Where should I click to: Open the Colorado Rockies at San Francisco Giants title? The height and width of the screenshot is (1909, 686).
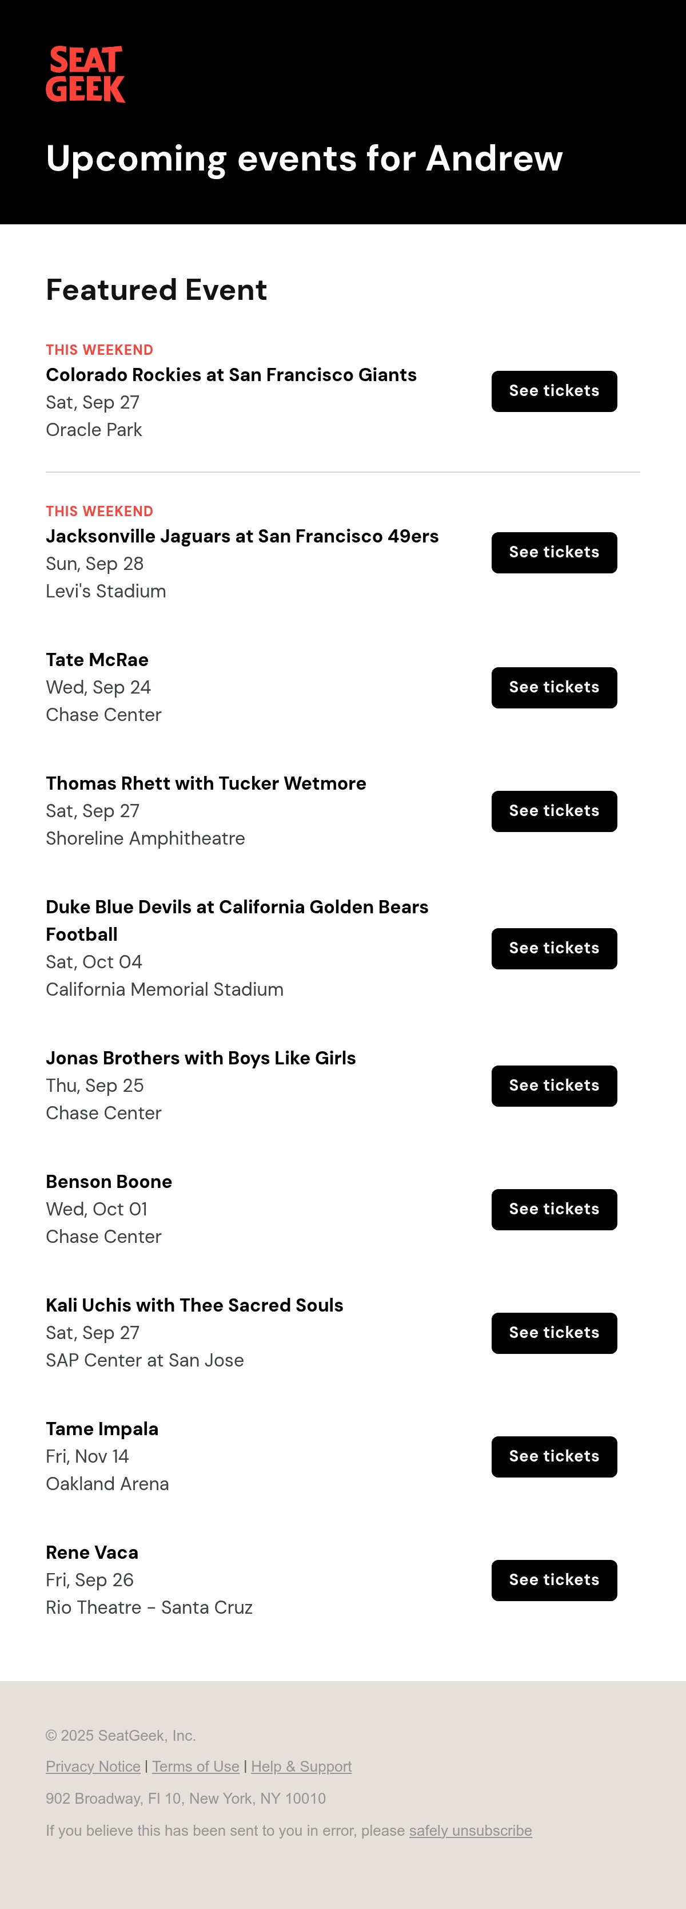[231, 375]
